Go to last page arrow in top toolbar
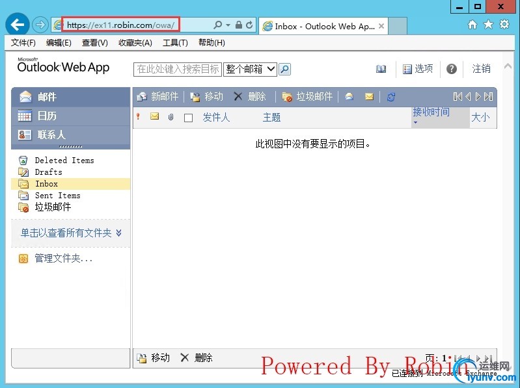The image size is (520, 388). click(488, 97)
